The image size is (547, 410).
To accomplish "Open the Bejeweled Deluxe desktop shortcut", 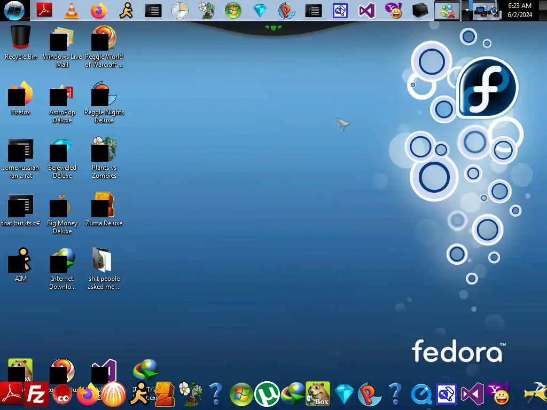I will 62,159.
